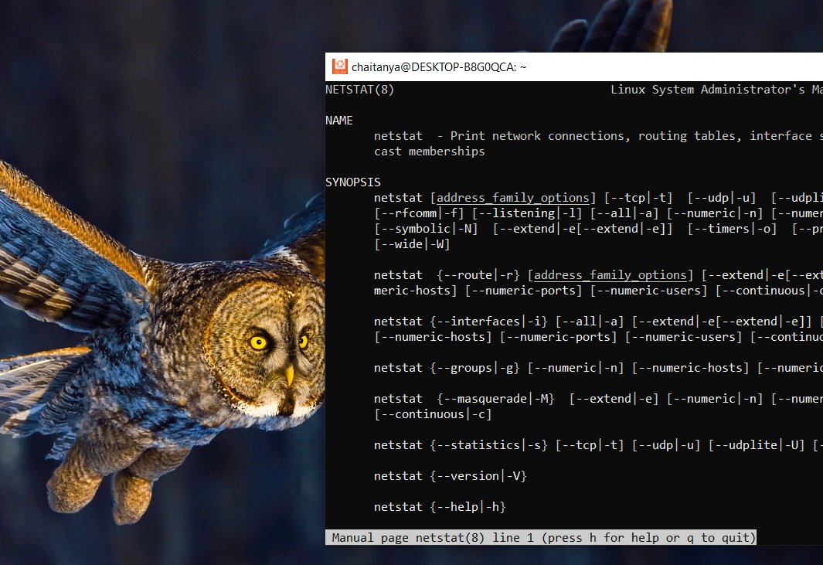823x565 pixels.
Task: Click the NAME section heading
Action: pos(338,120)
